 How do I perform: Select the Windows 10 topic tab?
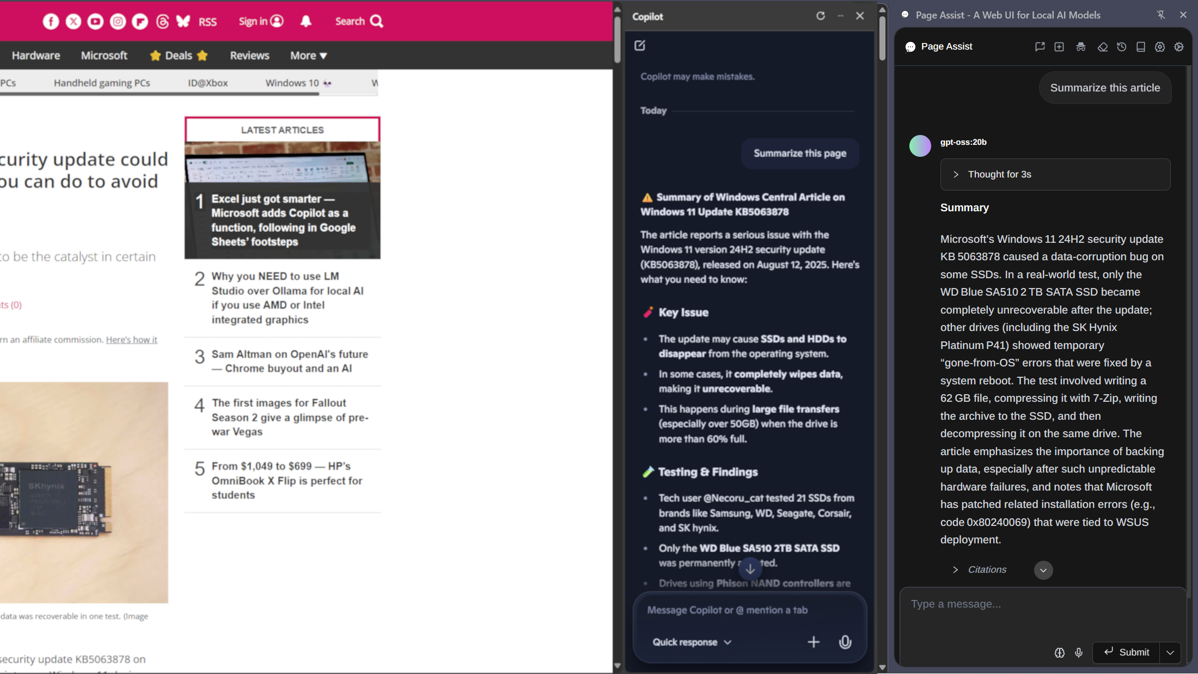coord(298,83)
